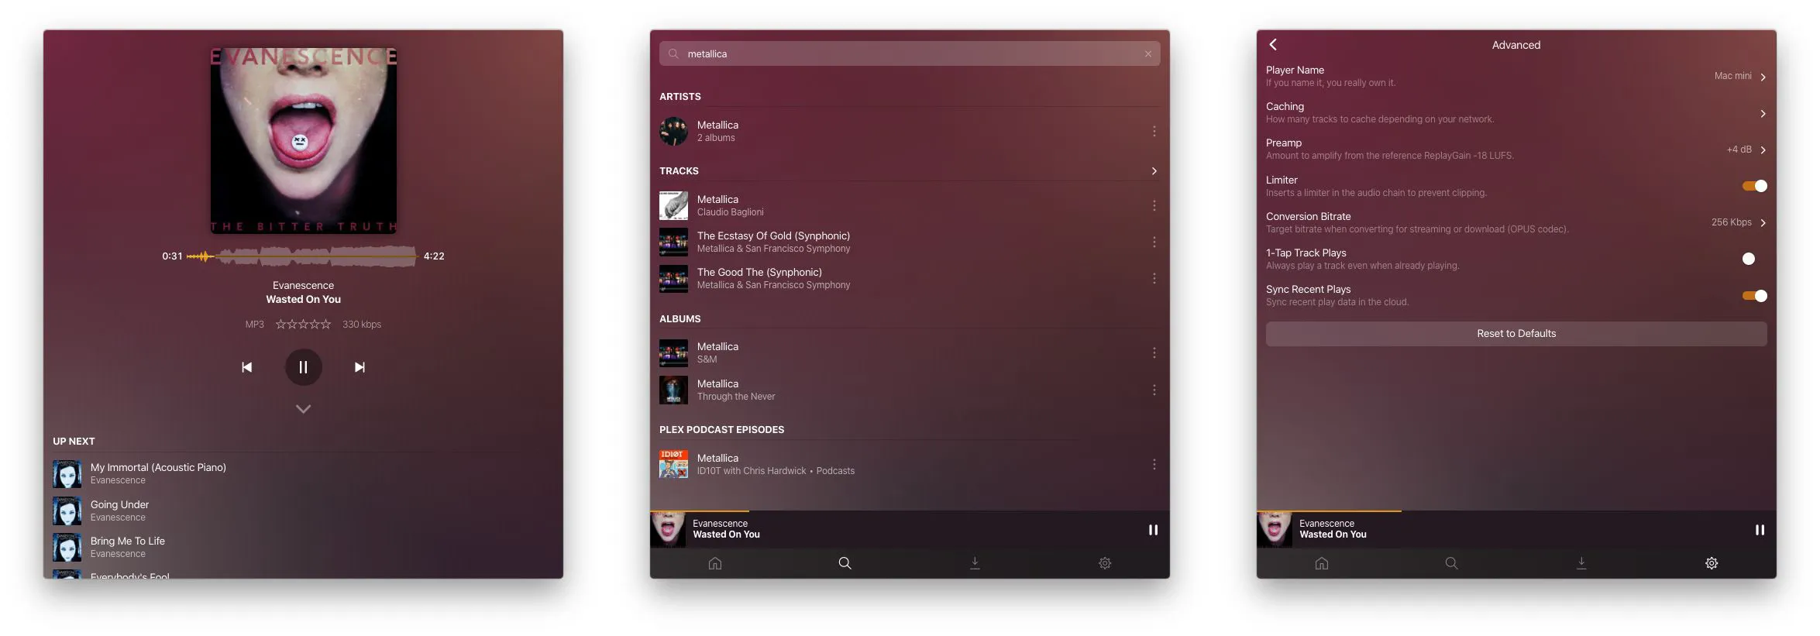Image resolution: width=1820 pixels, height=636 pixels.
Task: Collapse the now playing view chevron
Action: (303, 409)
